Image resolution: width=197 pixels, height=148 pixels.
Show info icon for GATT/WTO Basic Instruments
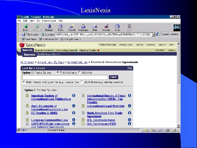pyautogui.click(x=74, y=124)
